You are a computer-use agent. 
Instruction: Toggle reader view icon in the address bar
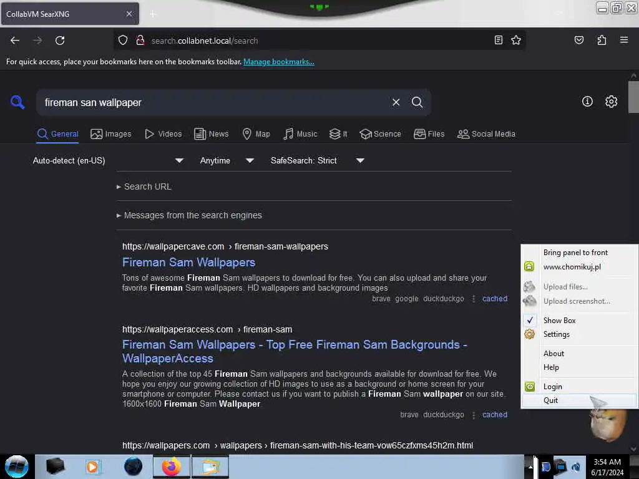(498, 40)
